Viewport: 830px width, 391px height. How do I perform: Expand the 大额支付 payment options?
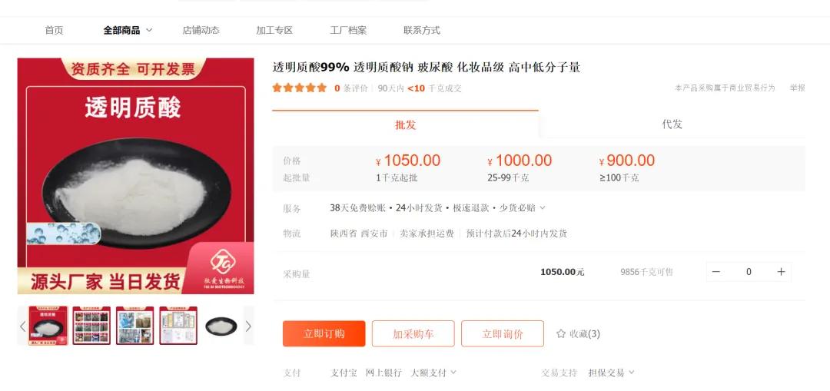[433, 373]
